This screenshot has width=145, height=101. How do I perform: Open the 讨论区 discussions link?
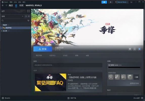click(x=65, y=56)
